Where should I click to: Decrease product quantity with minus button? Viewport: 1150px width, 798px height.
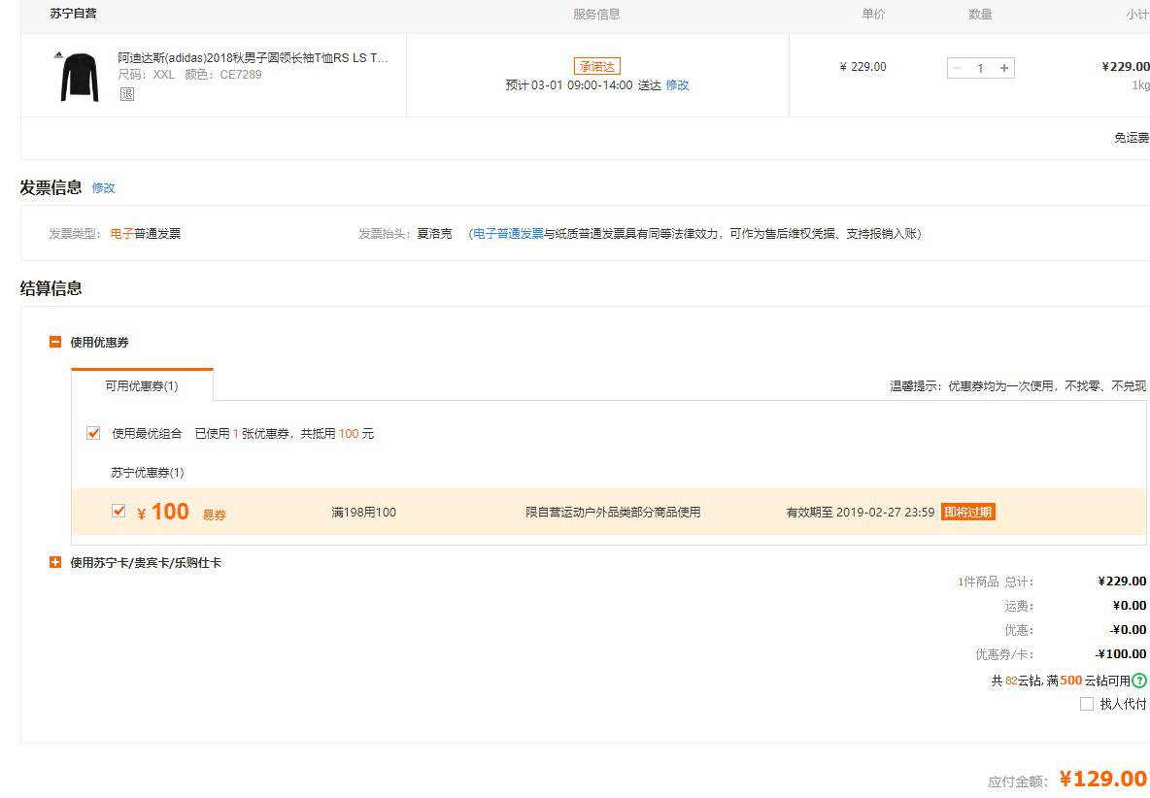957,68
